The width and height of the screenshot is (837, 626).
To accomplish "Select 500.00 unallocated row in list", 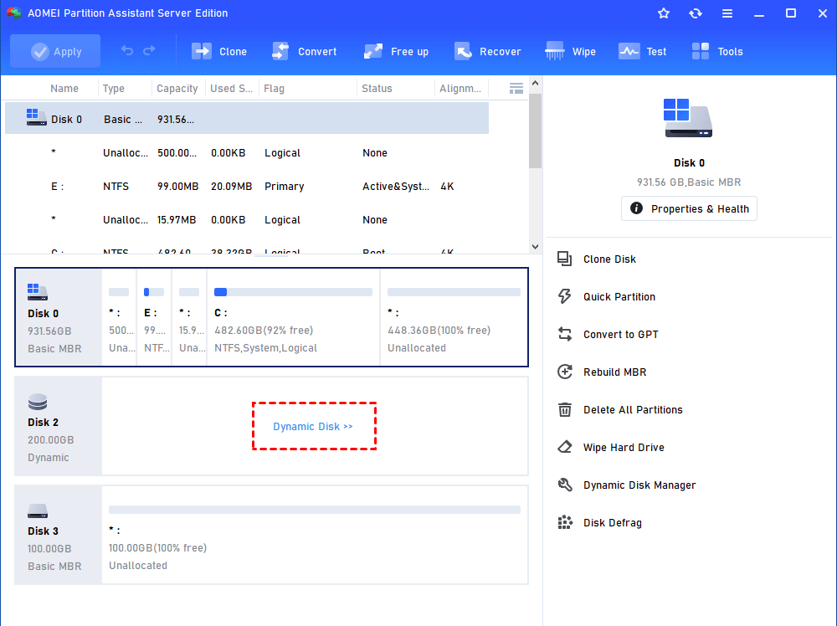I will point(247,152).
